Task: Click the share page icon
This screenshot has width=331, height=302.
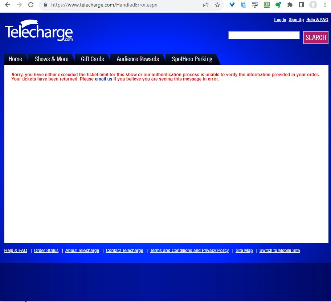Action: [206, 5]
